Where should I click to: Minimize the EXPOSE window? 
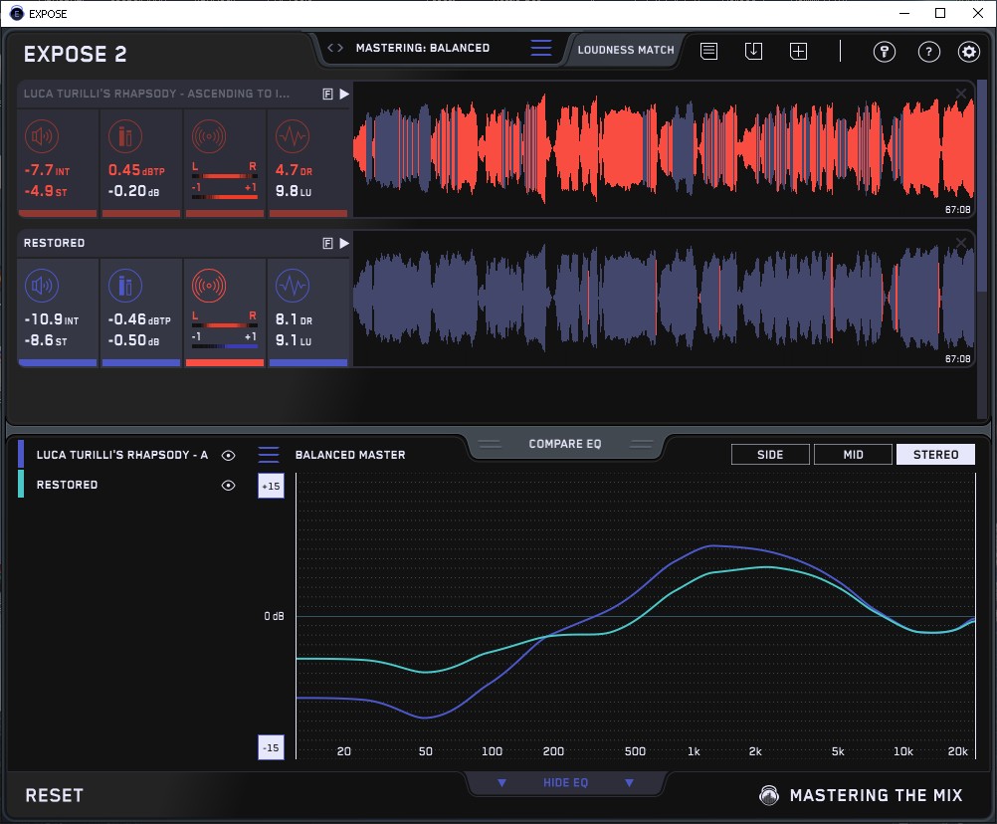pyautogui.click(x=904, y=13)
